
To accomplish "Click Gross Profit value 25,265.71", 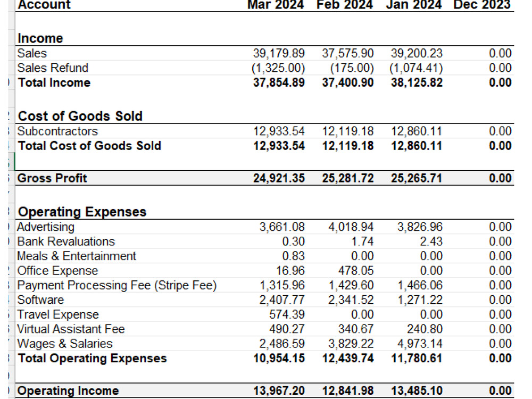I will (x=417, y=178).
